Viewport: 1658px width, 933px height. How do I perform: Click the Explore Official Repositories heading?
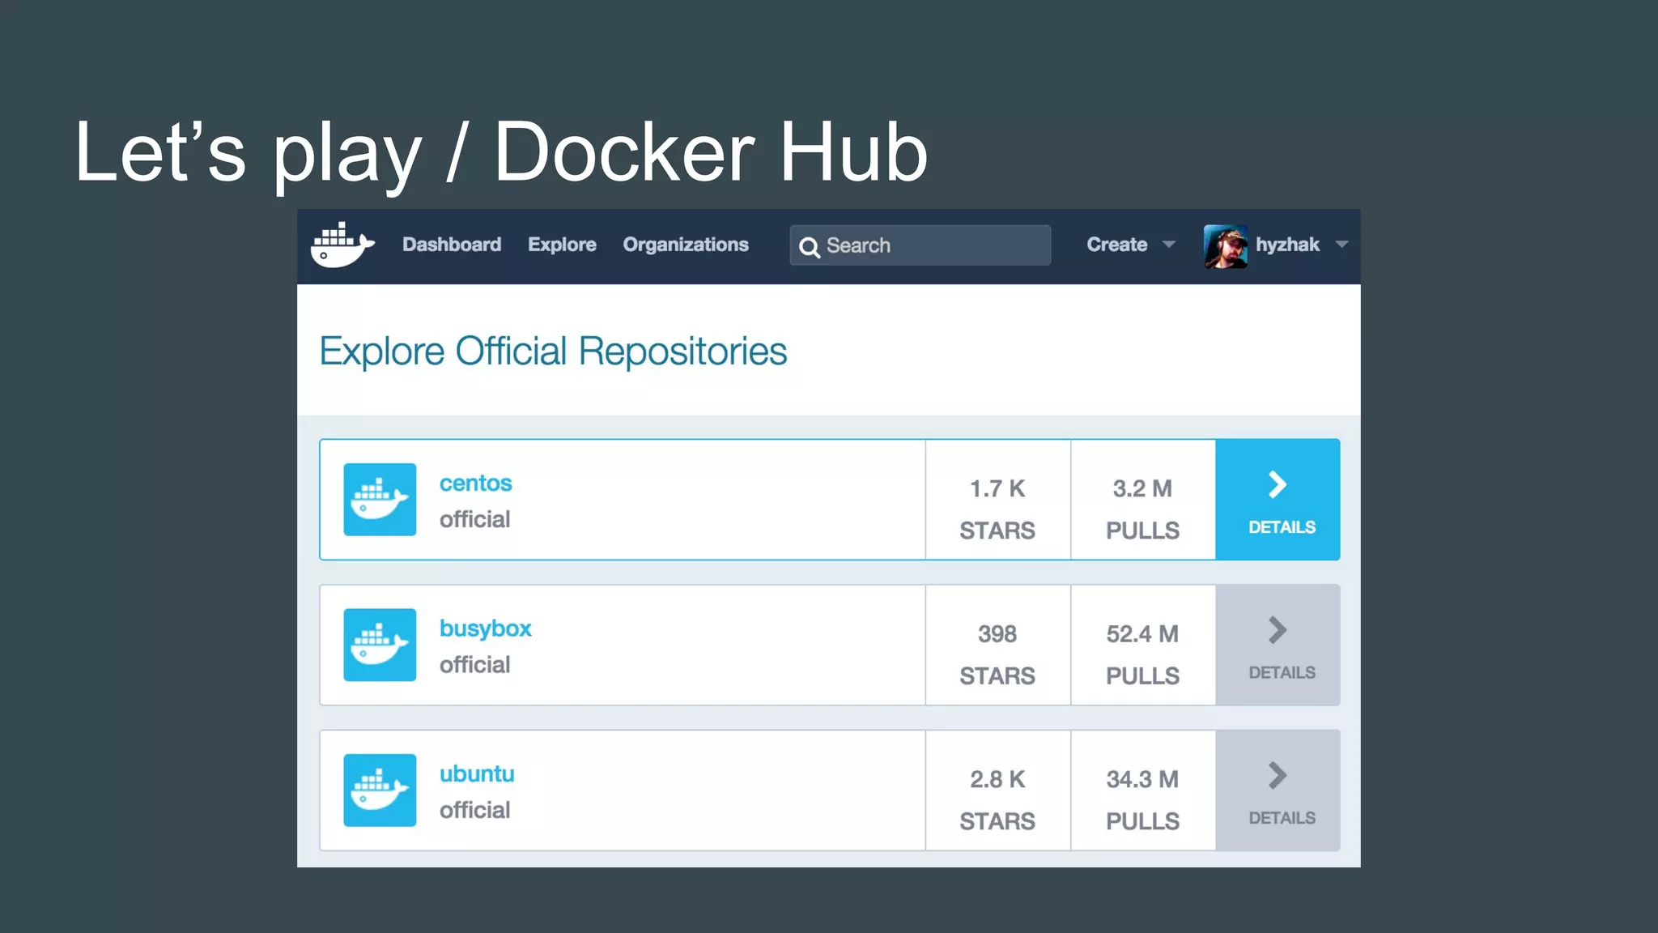553,351
